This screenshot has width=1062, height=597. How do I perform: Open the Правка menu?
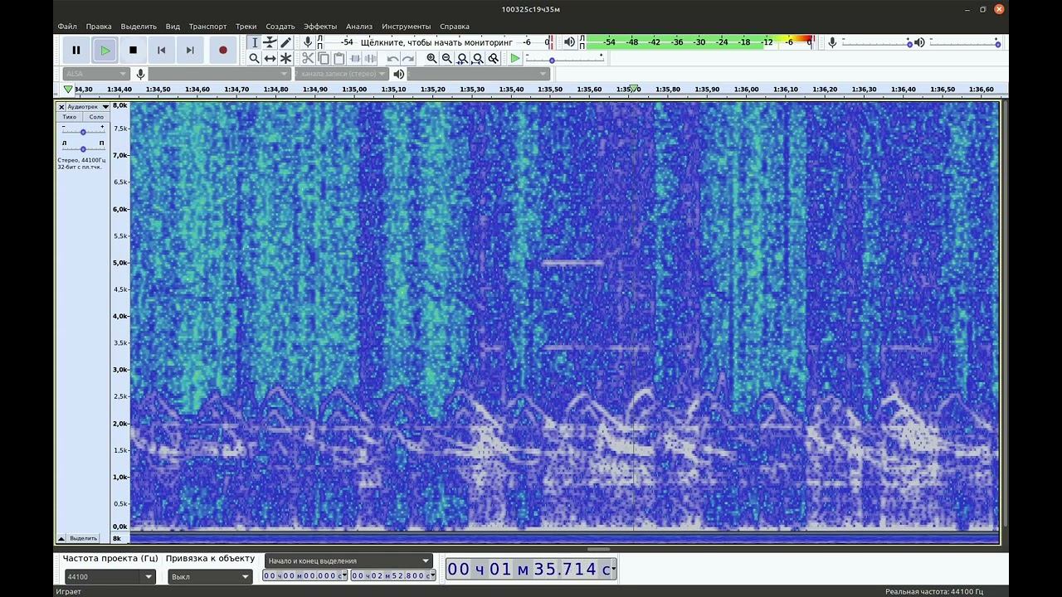(99, 27)
